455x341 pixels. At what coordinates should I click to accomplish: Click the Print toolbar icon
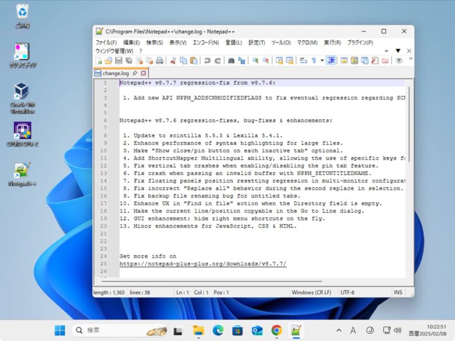159,61
